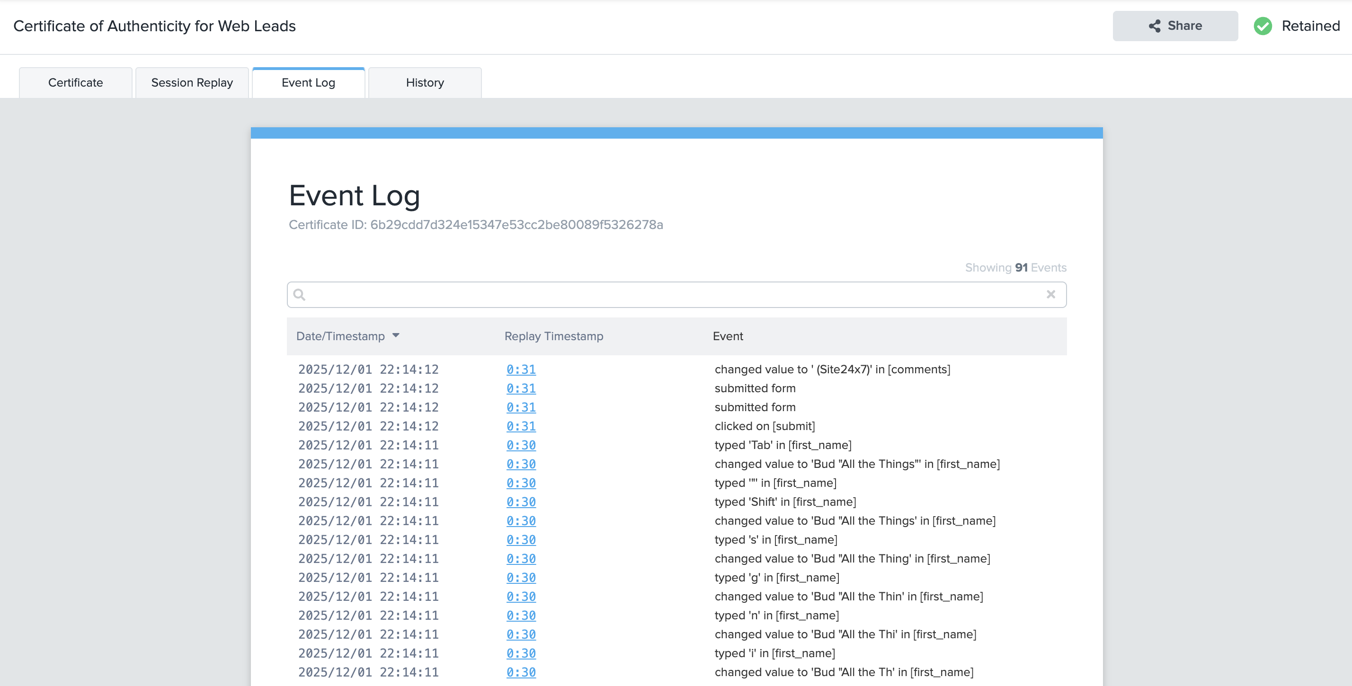Open 0:30 replay link for typed 'i'
The width and height of the screenshot is (1352, 686).
pos(521,653)
